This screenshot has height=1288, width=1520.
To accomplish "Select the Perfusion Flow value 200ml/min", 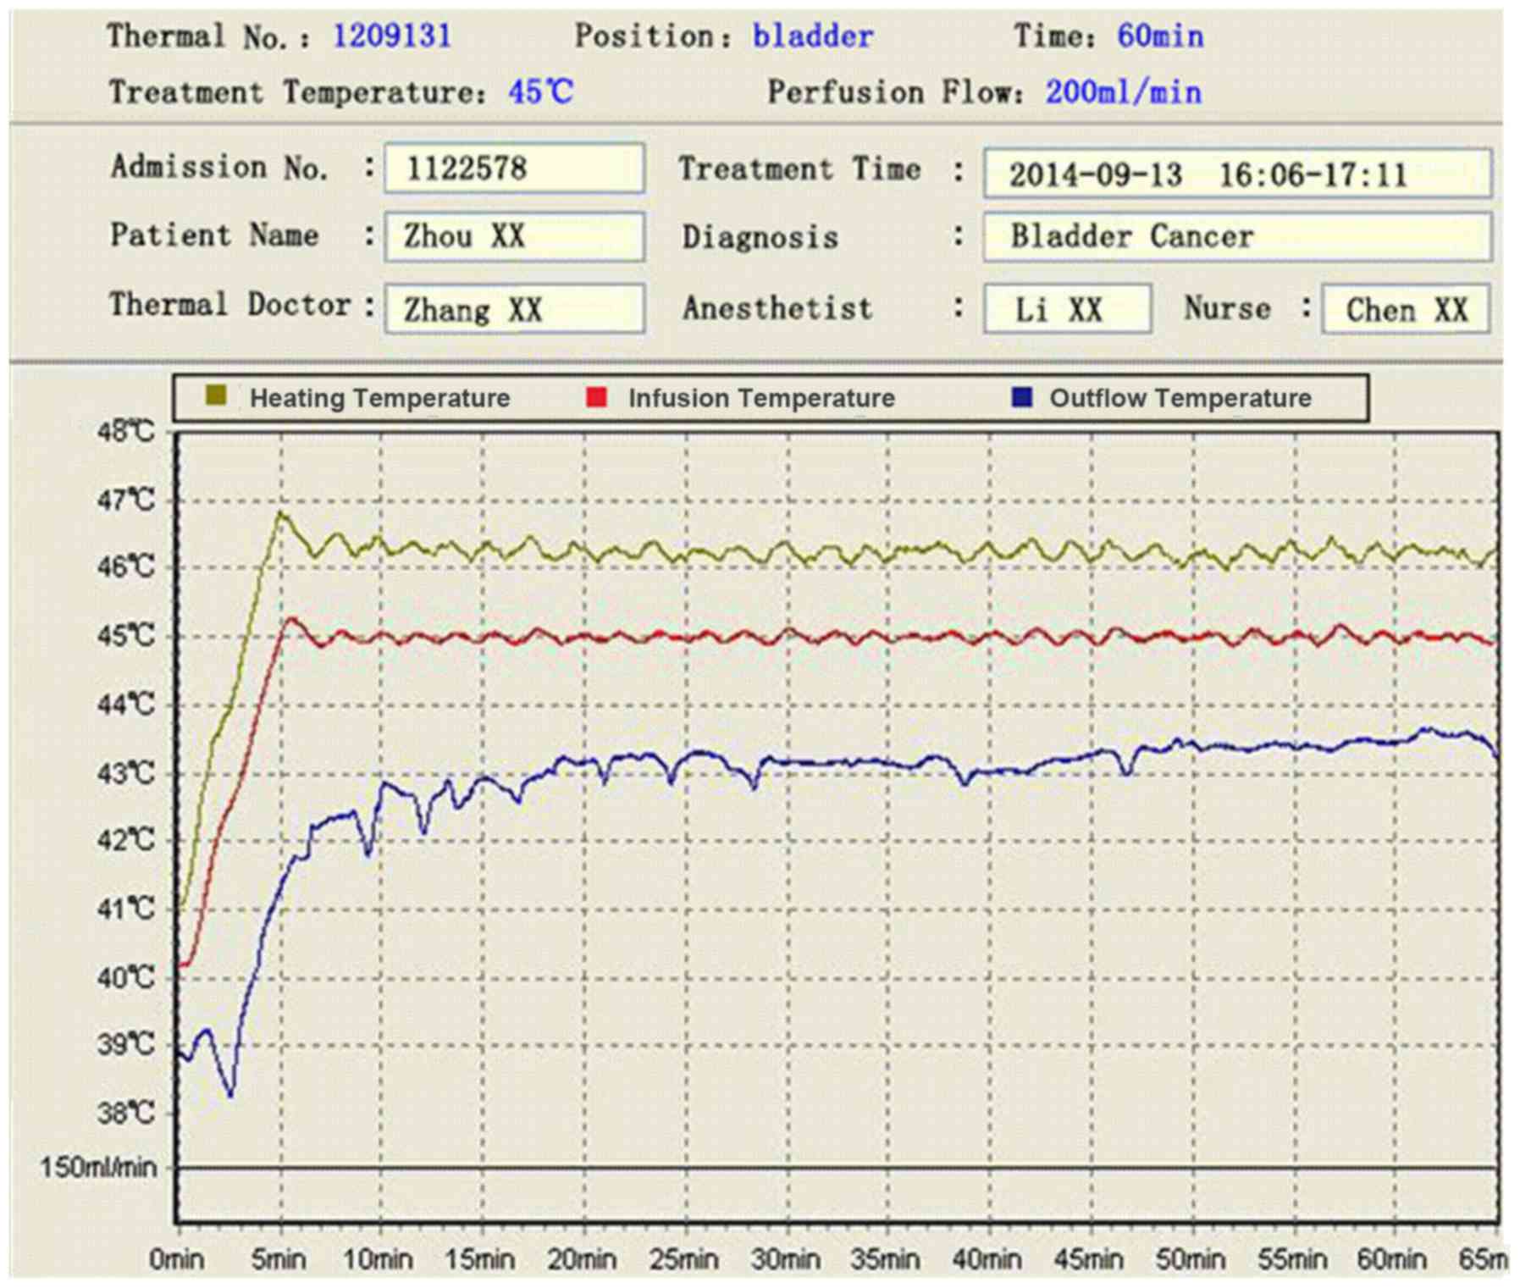I will coord(1123,91).
